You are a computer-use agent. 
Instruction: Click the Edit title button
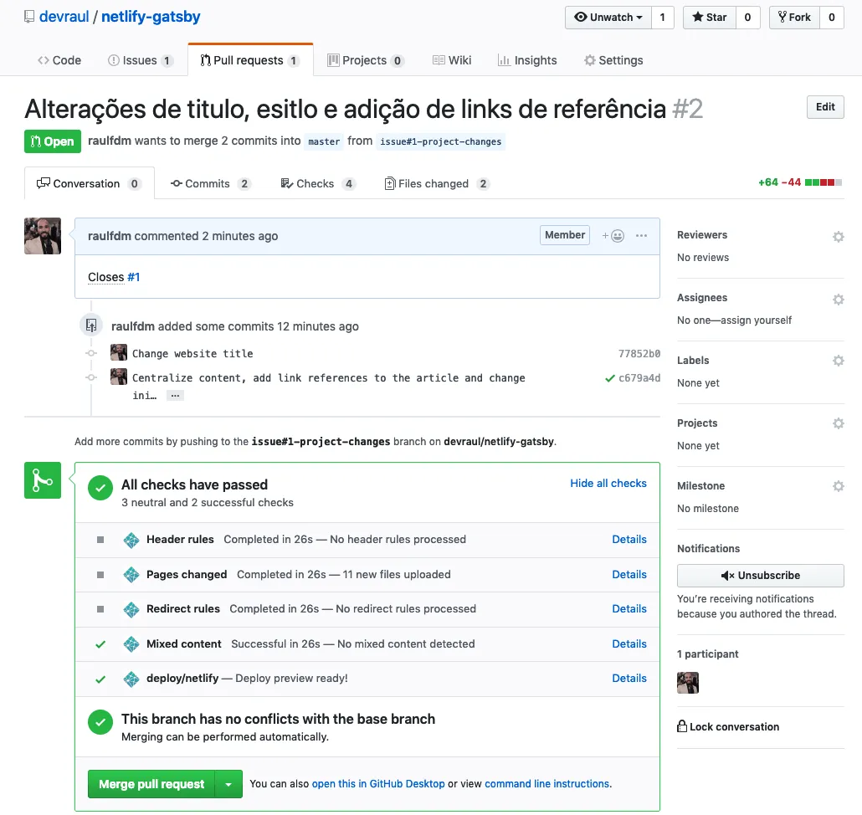[825, 107]
